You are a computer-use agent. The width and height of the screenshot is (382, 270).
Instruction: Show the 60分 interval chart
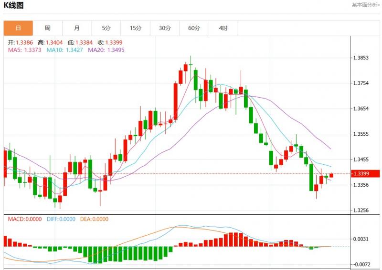(194, 28)
